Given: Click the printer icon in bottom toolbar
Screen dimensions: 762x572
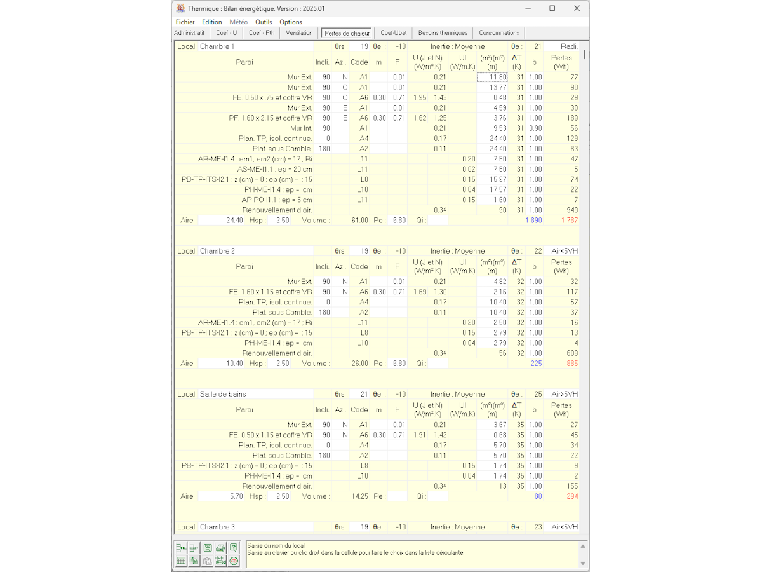Looking at the screenshot, I should click(220, 548).
